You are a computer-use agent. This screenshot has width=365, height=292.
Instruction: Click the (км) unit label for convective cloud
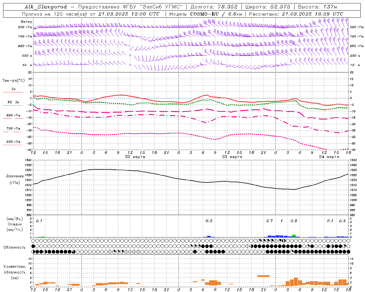click(x=15, y=278)
